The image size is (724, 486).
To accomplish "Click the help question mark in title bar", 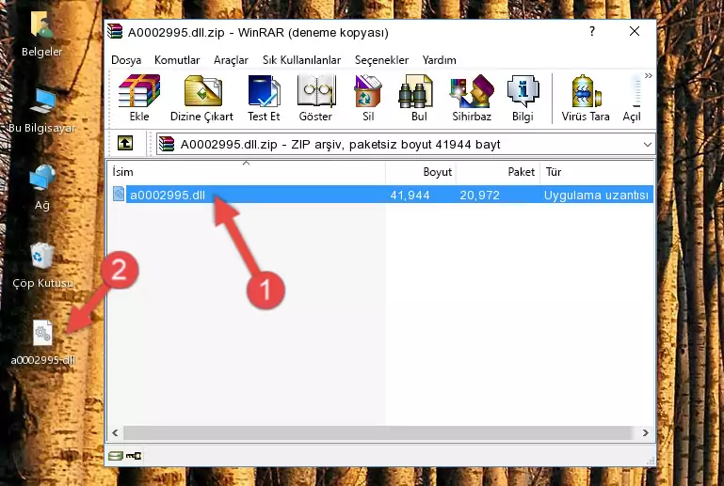I will (x=592, y=31).
